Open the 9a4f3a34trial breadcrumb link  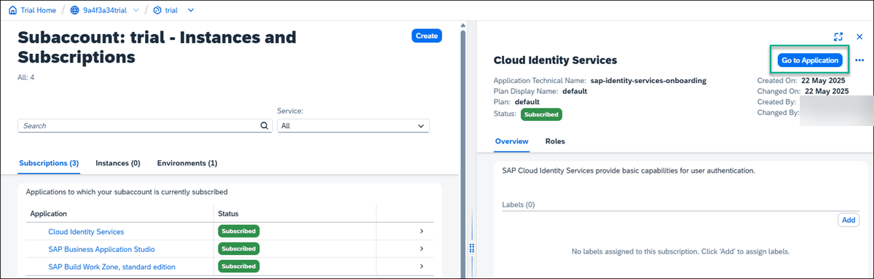(x=106, y=10)
